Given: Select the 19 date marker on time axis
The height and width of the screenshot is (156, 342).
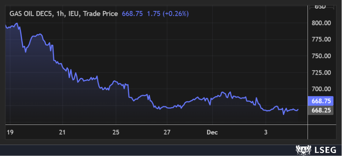Looking at the screenshot, I should pyautogui.click(x=10, y=132).
